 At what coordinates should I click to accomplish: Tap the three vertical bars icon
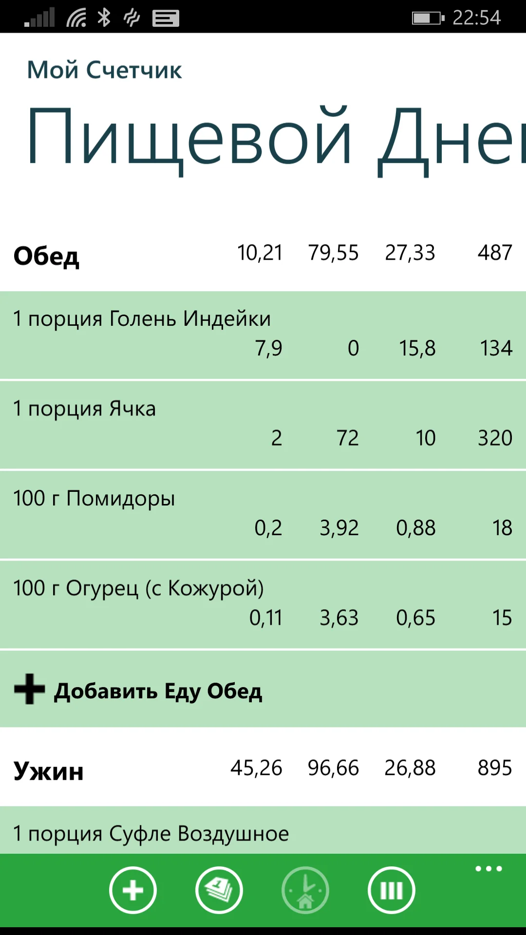click(x=392, y=891)
